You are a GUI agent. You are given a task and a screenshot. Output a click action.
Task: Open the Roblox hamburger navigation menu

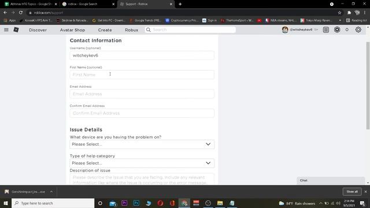point(6,29)
